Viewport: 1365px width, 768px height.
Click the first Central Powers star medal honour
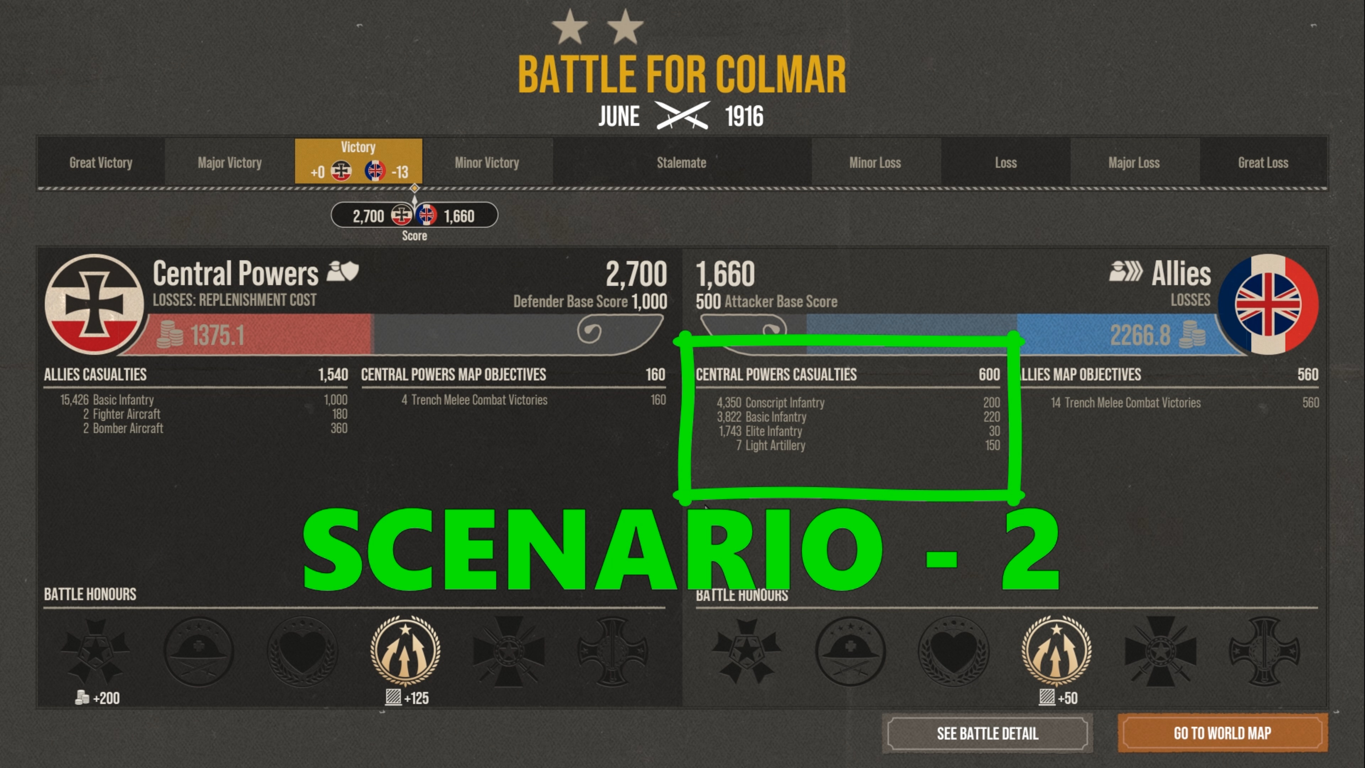[x=95, y=651]
